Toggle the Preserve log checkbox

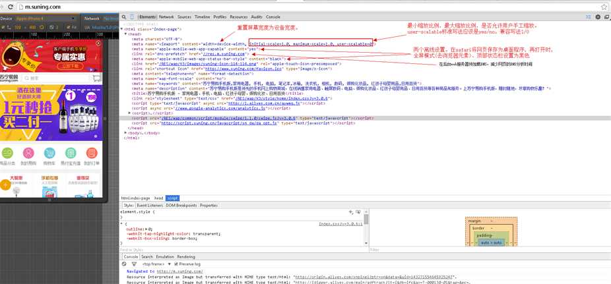coord(176,264)
